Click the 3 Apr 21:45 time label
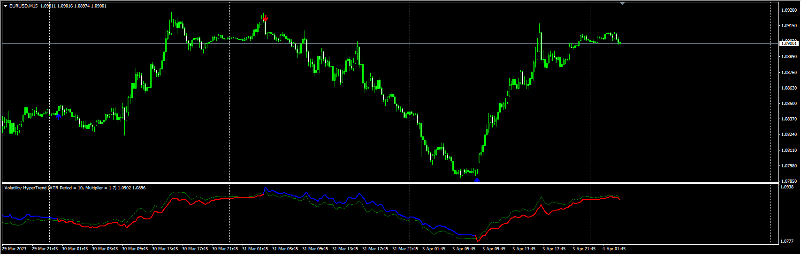 pyautogui.click(x=584, y=249)
